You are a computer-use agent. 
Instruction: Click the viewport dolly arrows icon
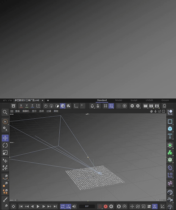click(x=155, y=111)
